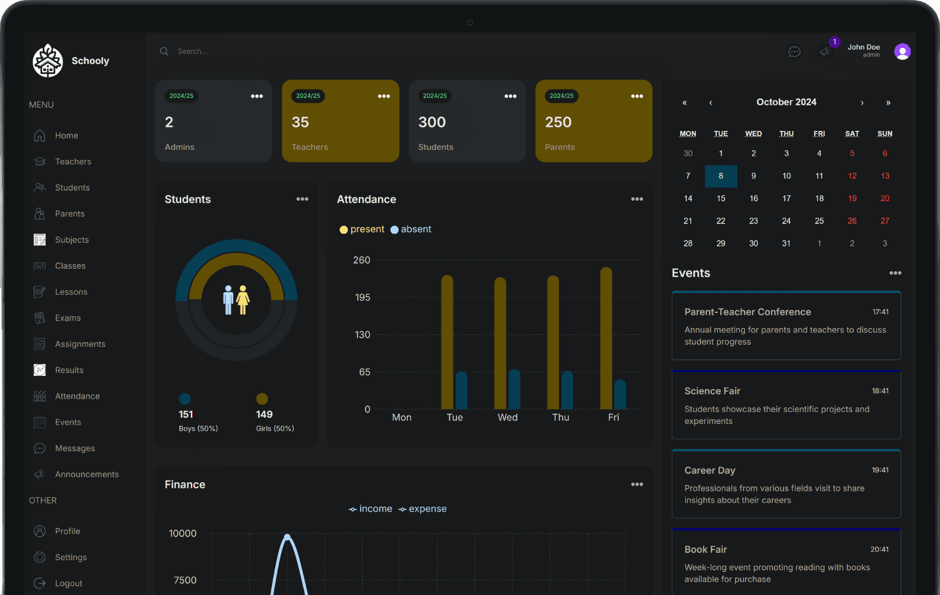Screen dimensions: 940x595
Task: Open announcements megaphone with notification badge
Action: coord(826,51)
